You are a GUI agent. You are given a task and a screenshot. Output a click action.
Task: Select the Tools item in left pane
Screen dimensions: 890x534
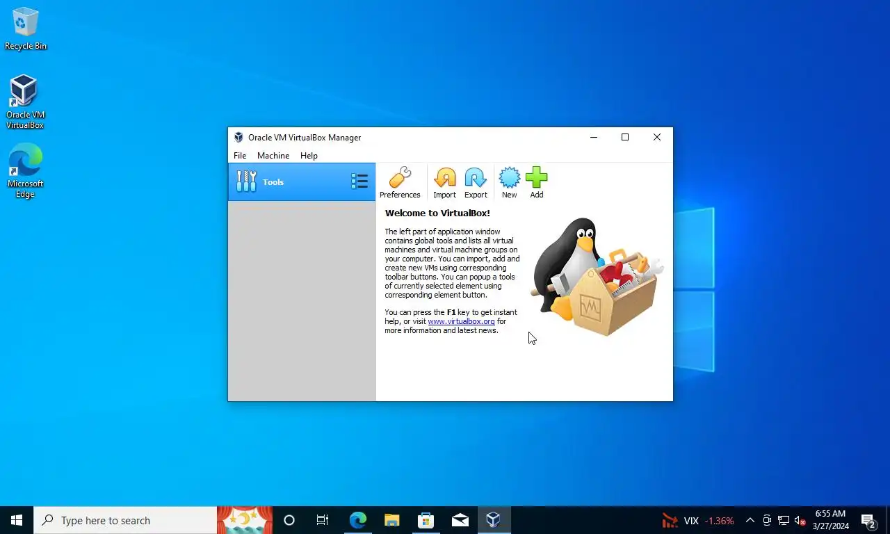coord(302,182)
